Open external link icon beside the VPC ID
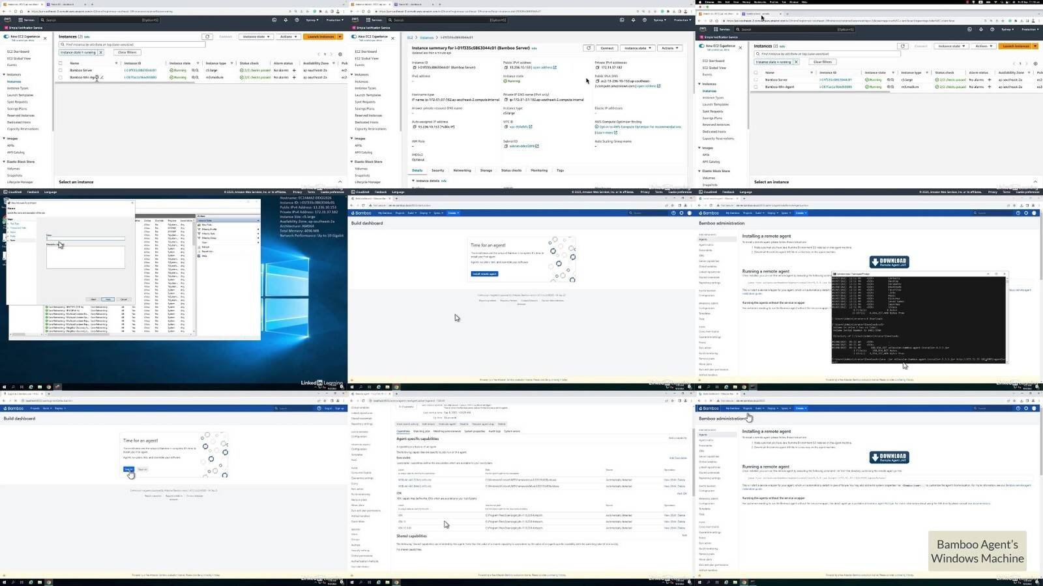 tap(531, 126)
